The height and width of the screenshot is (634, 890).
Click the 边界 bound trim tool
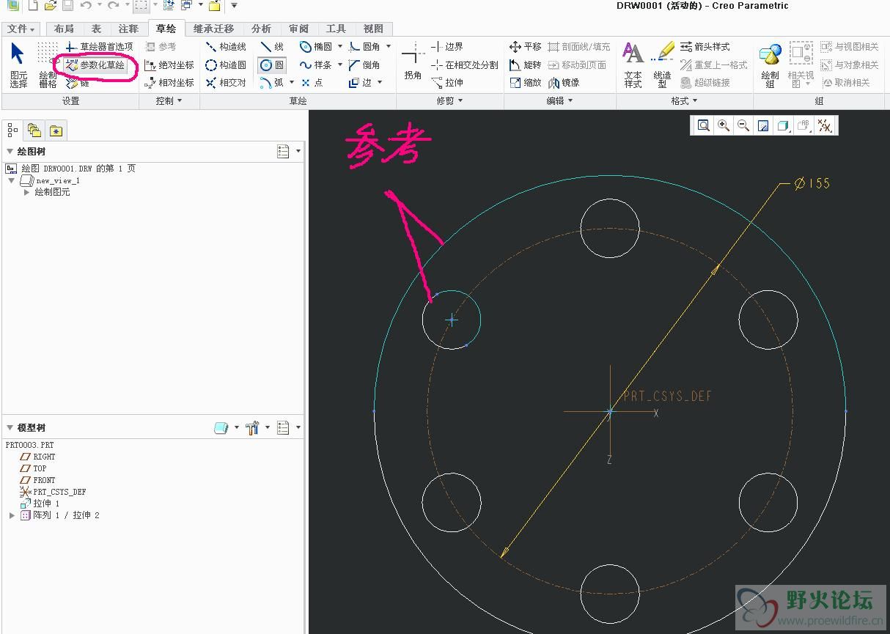[447, 47]
